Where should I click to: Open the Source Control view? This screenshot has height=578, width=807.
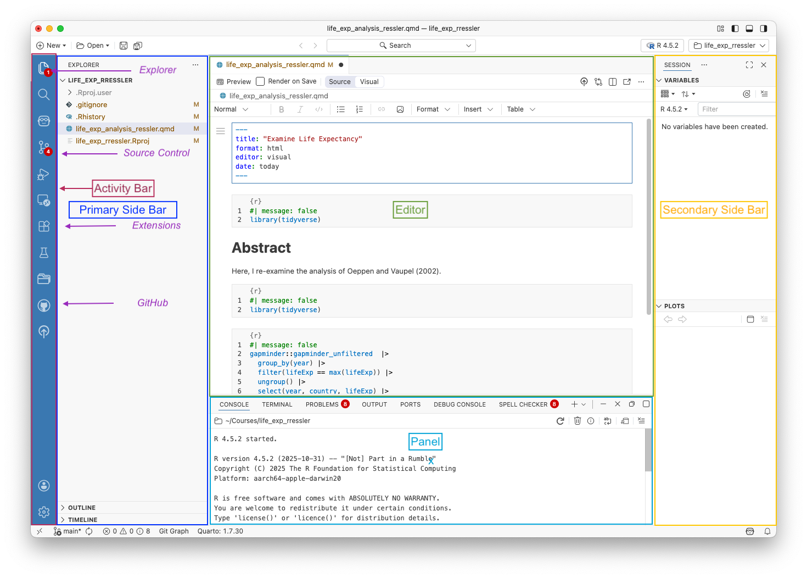44,147
